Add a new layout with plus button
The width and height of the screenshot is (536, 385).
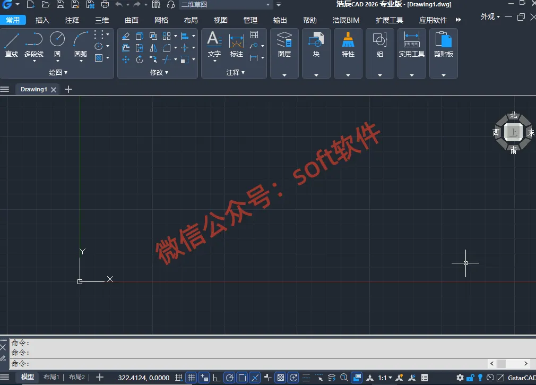pyautogui.click(x=99, y=377)
